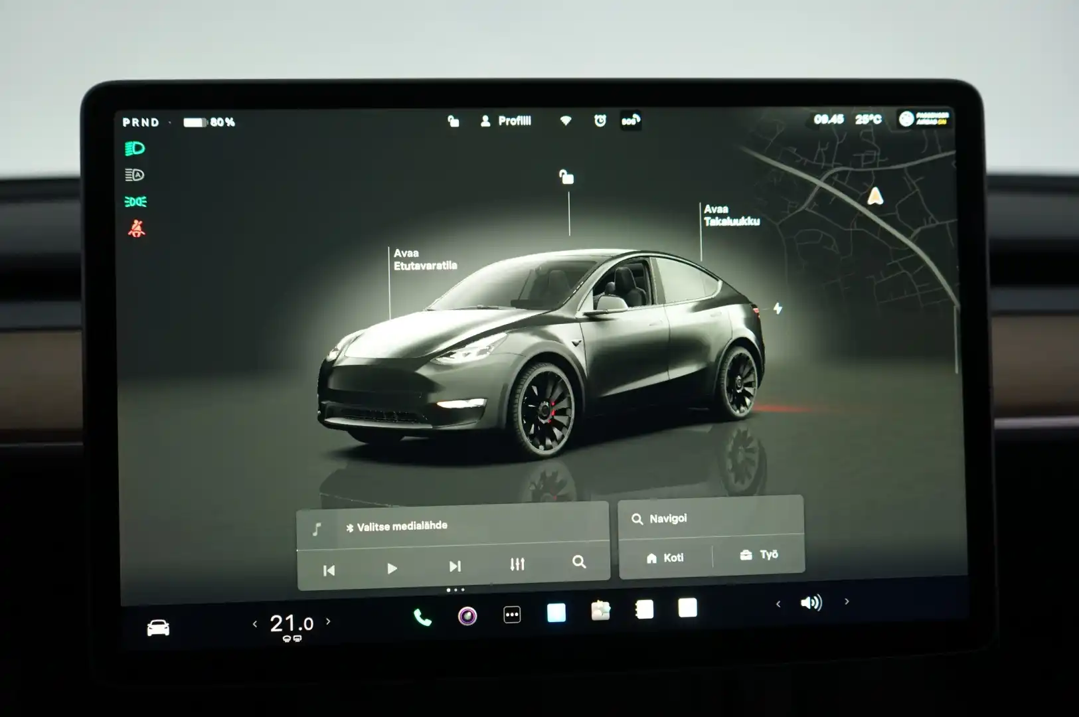Viewport: 1079px width, 717px height.
Task: Tap the speaker volume icon
Action: [x=811, y=602]
